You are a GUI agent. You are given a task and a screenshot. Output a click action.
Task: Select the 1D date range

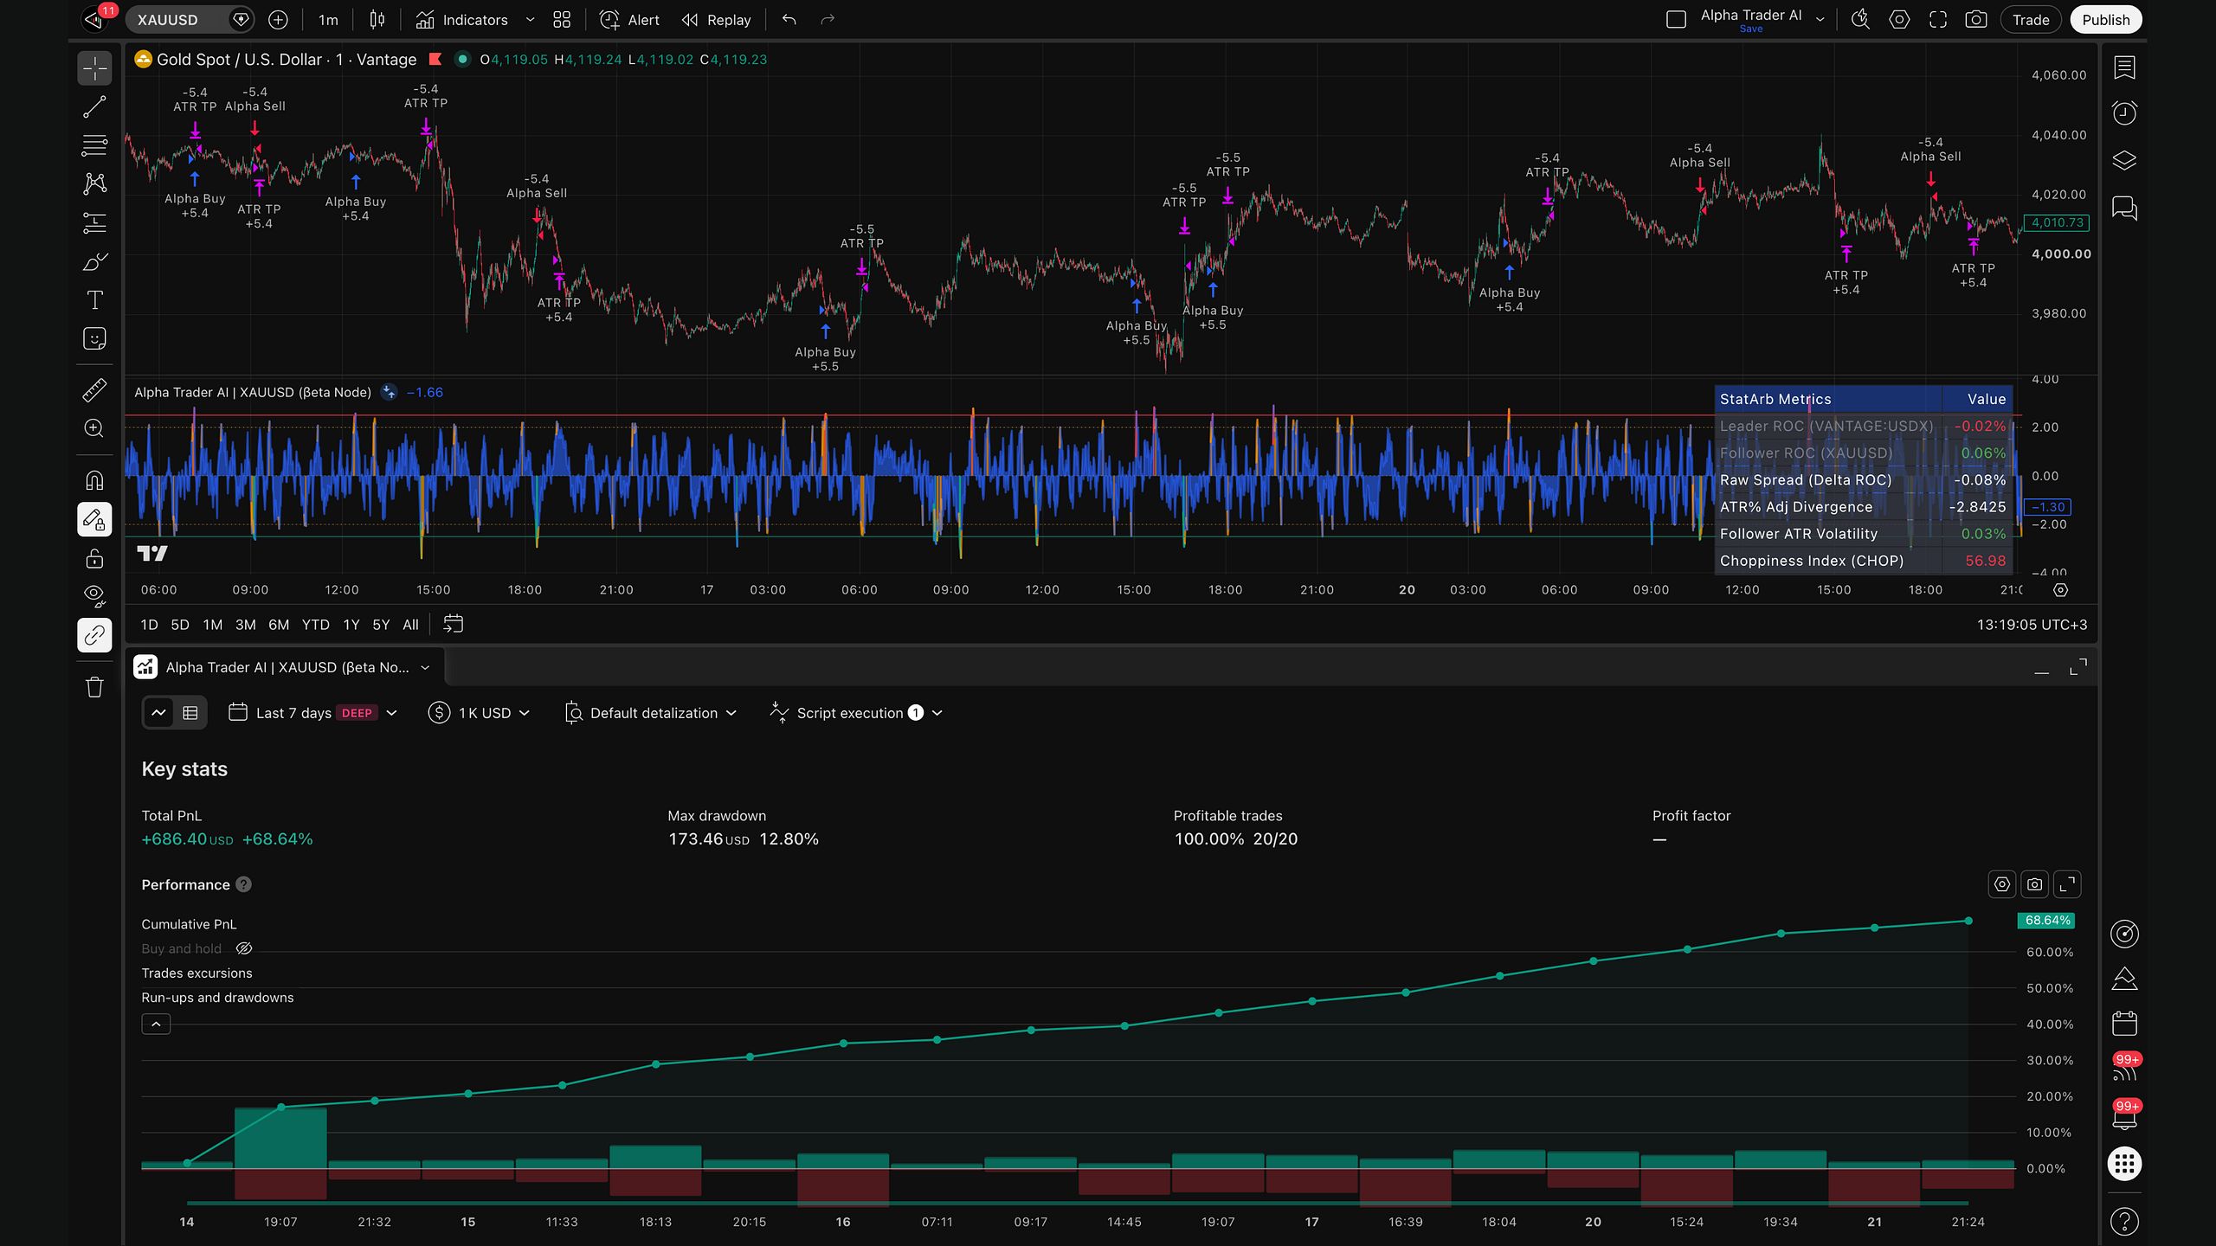click(x=149, y=625)
